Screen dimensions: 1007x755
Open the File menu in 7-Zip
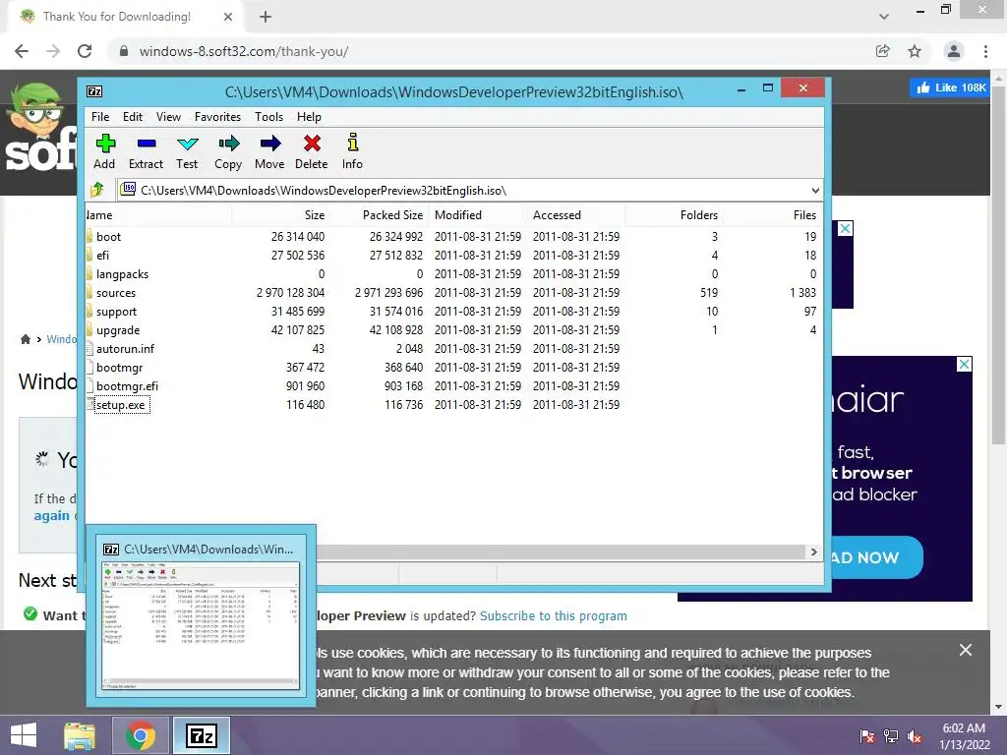[100, 117]
